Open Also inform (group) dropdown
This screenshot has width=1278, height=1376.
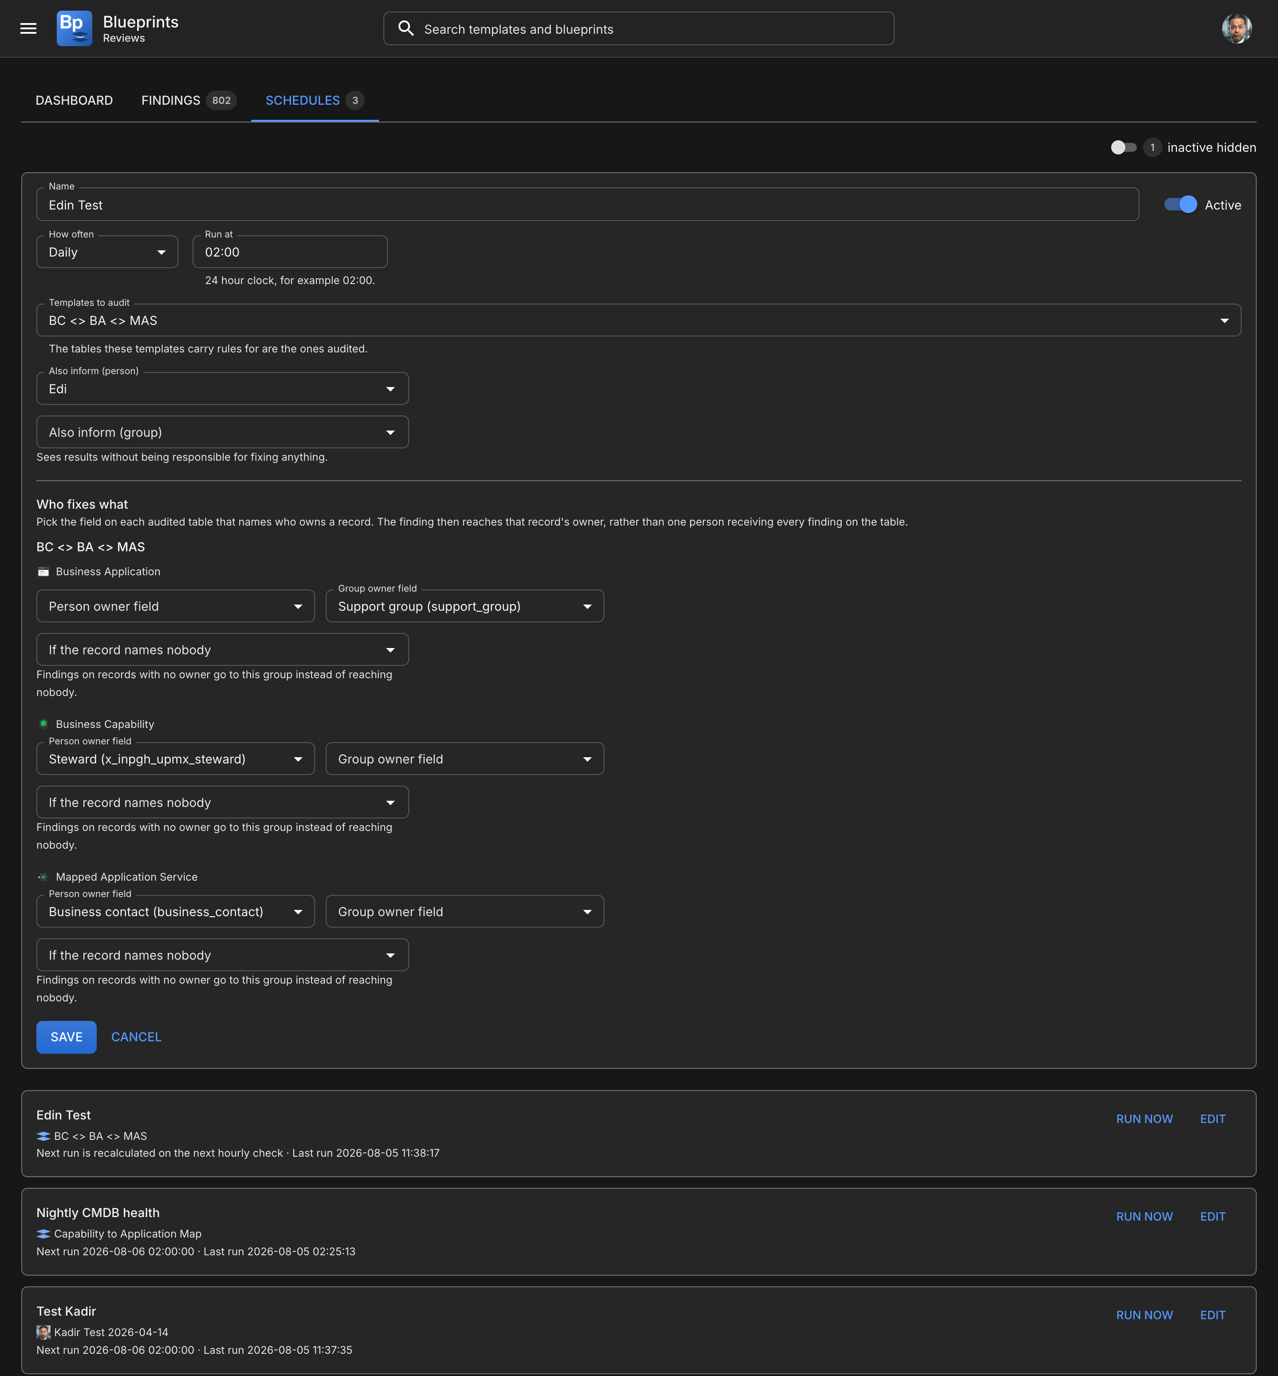(x=223, y=432)
